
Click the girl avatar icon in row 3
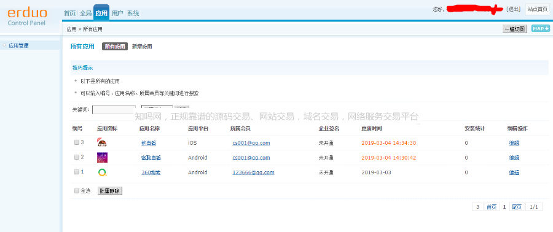[x=102, y=142]
